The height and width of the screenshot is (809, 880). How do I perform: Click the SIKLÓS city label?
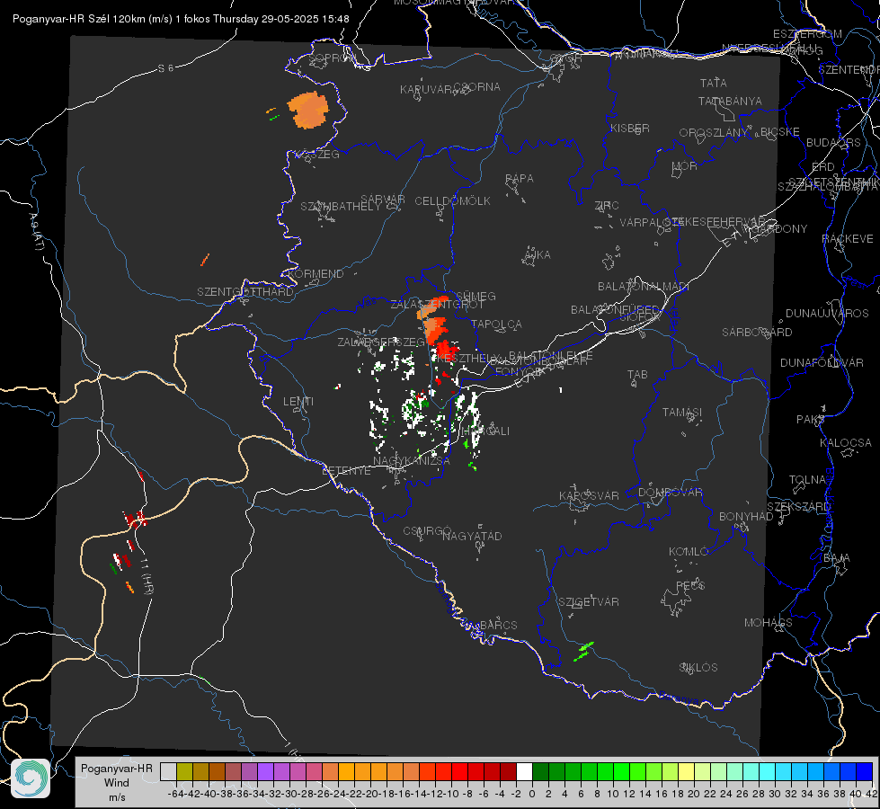coord(698,668)
